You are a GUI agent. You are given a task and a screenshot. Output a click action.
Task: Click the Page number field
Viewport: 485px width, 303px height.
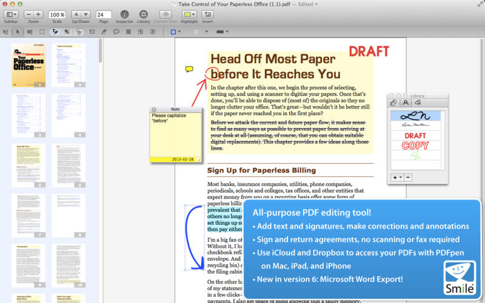click(103, 14)
